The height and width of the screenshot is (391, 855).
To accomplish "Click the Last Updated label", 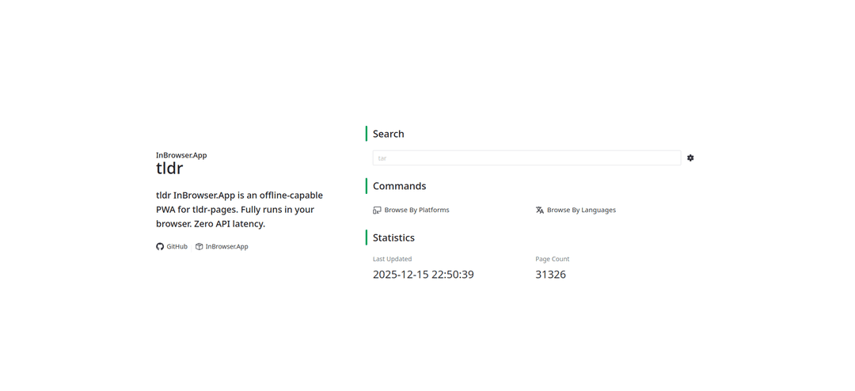I will [392, 259].
